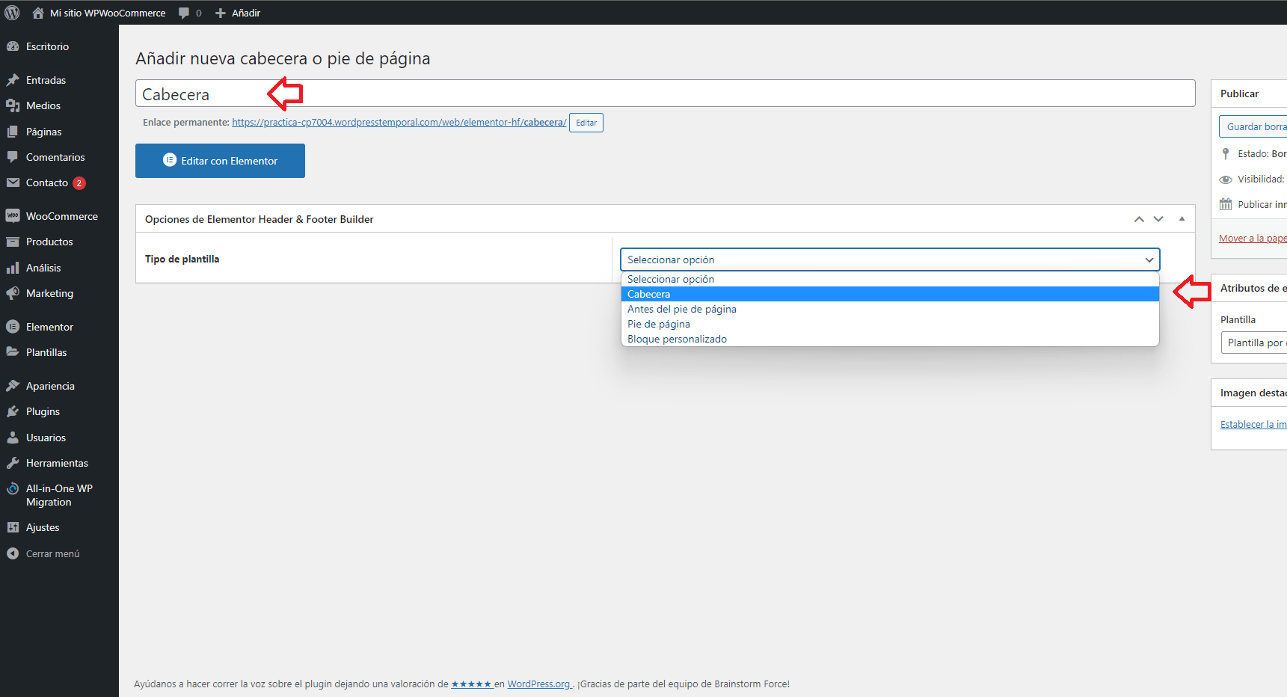
Task: Click the Cabecera title input field
Action: tap(665, 93)
